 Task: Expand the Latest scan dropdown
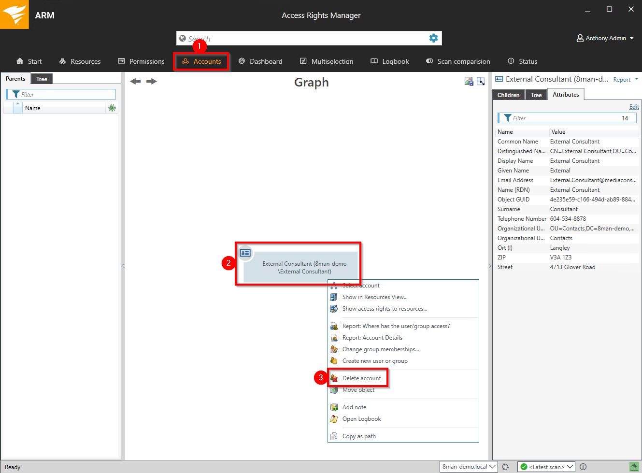(x=546, y=467)
